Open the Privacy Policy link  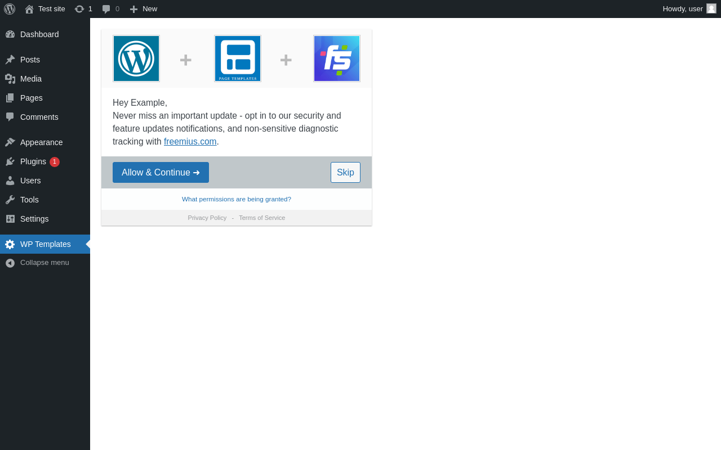207,218
